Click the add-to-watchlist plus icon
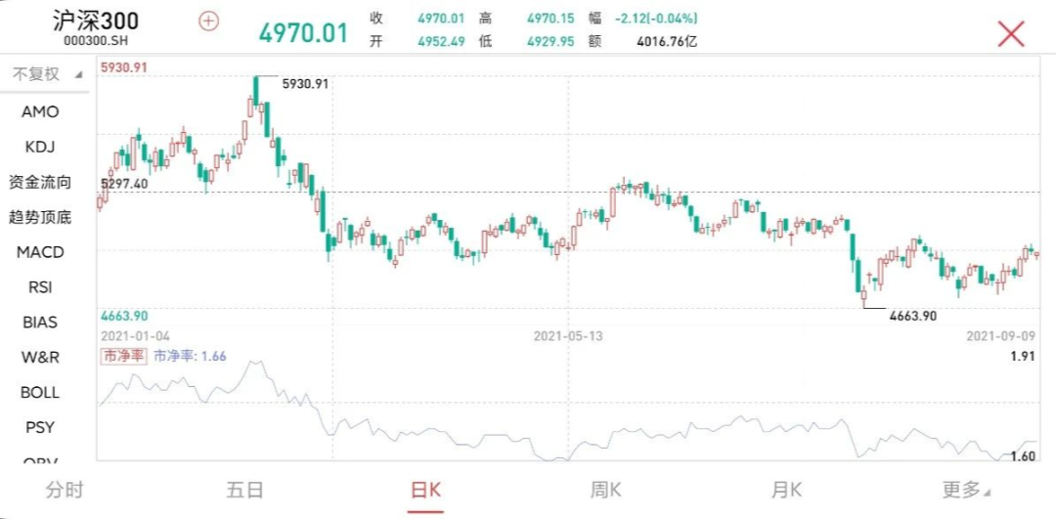Screen dimensions: 1056x519 pos(208,22)
